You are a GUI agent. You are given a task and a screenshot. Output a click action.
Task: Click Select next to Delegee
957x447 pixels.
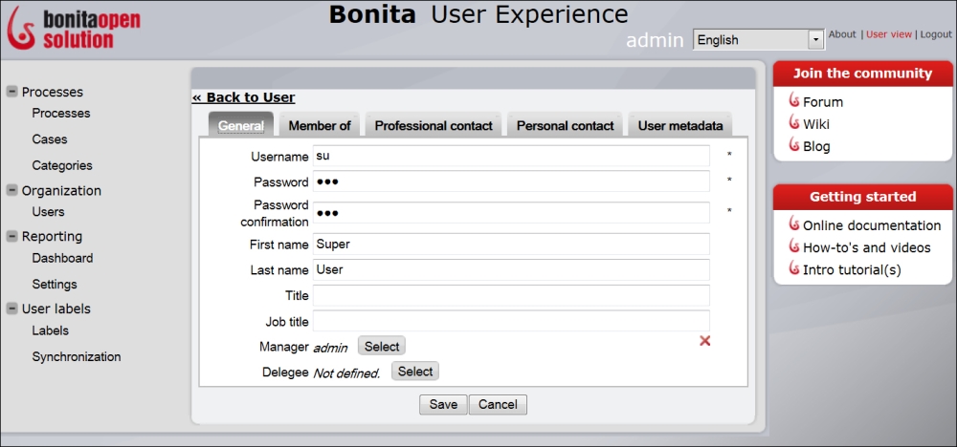click(x=415, y=372)
